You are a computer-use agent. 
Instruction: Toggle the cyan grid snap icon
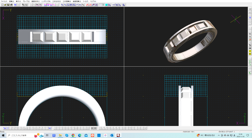(106, 5)
